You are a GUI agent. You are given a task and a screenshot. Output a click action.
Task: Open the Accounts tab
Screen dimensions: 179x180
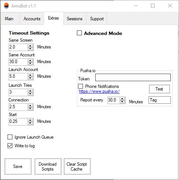(x=32, y=18)
